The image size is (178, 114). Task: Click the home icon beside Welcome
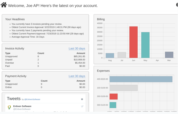[4, 5]
